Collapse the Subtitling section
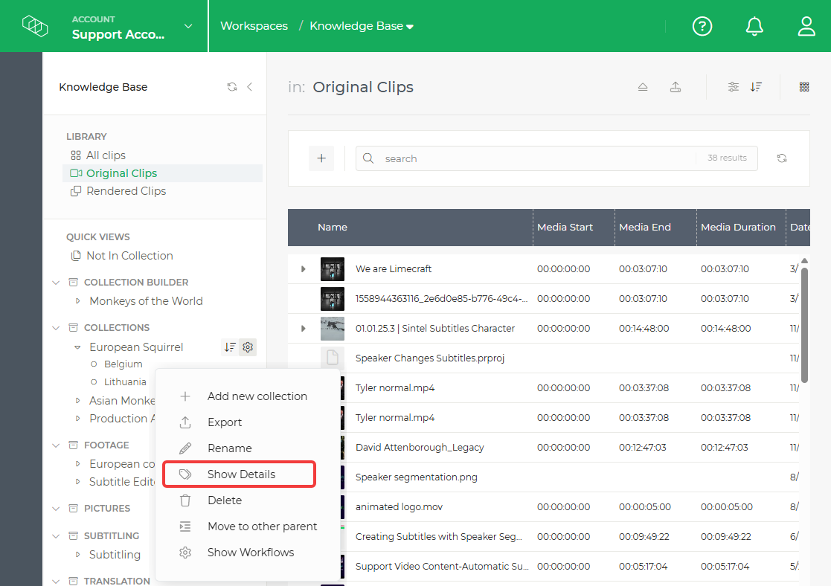The width and height of the screenshot is (831, 586). tap(57, 536)
